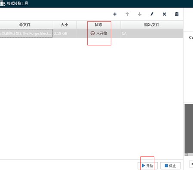Click the 格式转换工具 app icon in title bar

coord(3,3)
